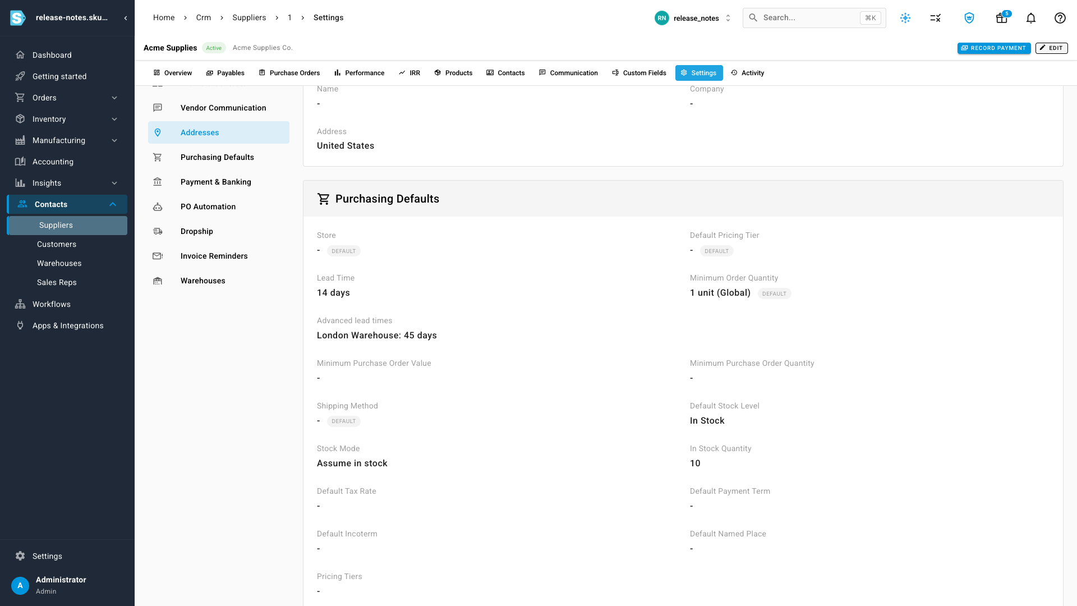Switch to the Purchase Orders tab
This screenshot has width=1077, height=606.
[x=289, y=73]
